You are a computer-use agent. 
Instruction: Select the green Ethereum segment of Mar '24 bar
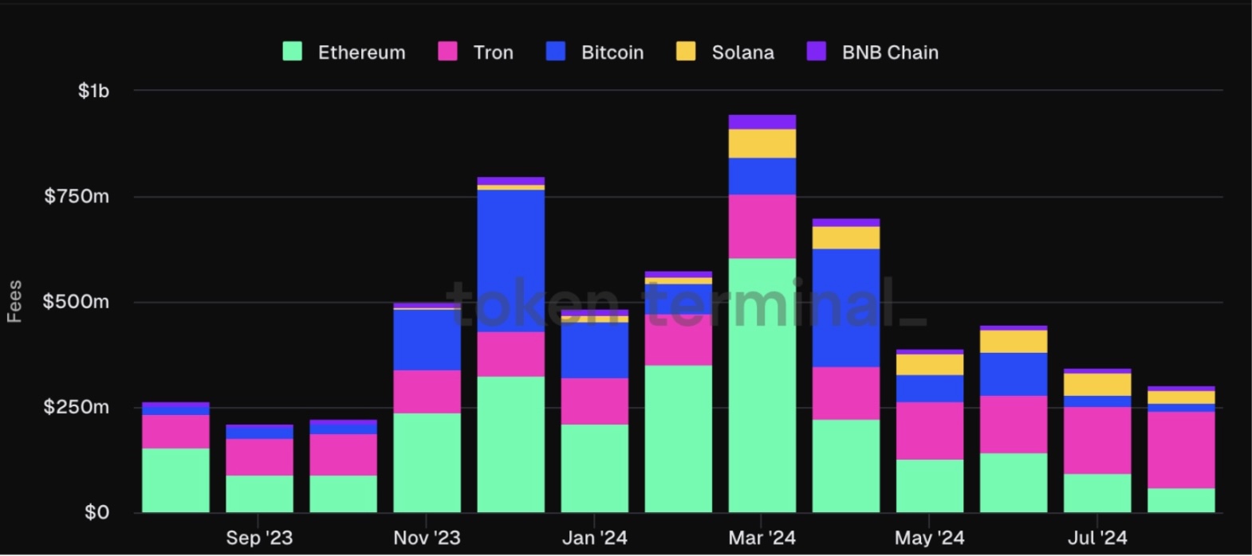[x=762, y=385]
